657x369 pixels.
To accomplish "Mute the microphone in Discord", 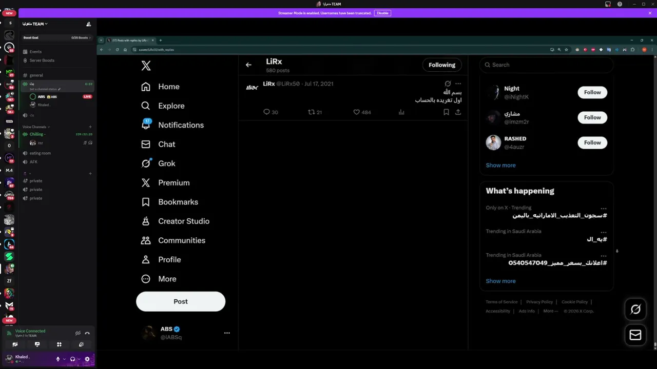I will pyautogui.click(x=58, y=359).
